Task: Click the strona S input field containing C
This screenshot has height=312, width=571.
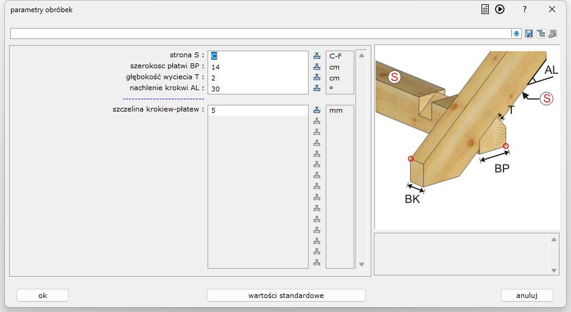Action: (x=258, y=56)
